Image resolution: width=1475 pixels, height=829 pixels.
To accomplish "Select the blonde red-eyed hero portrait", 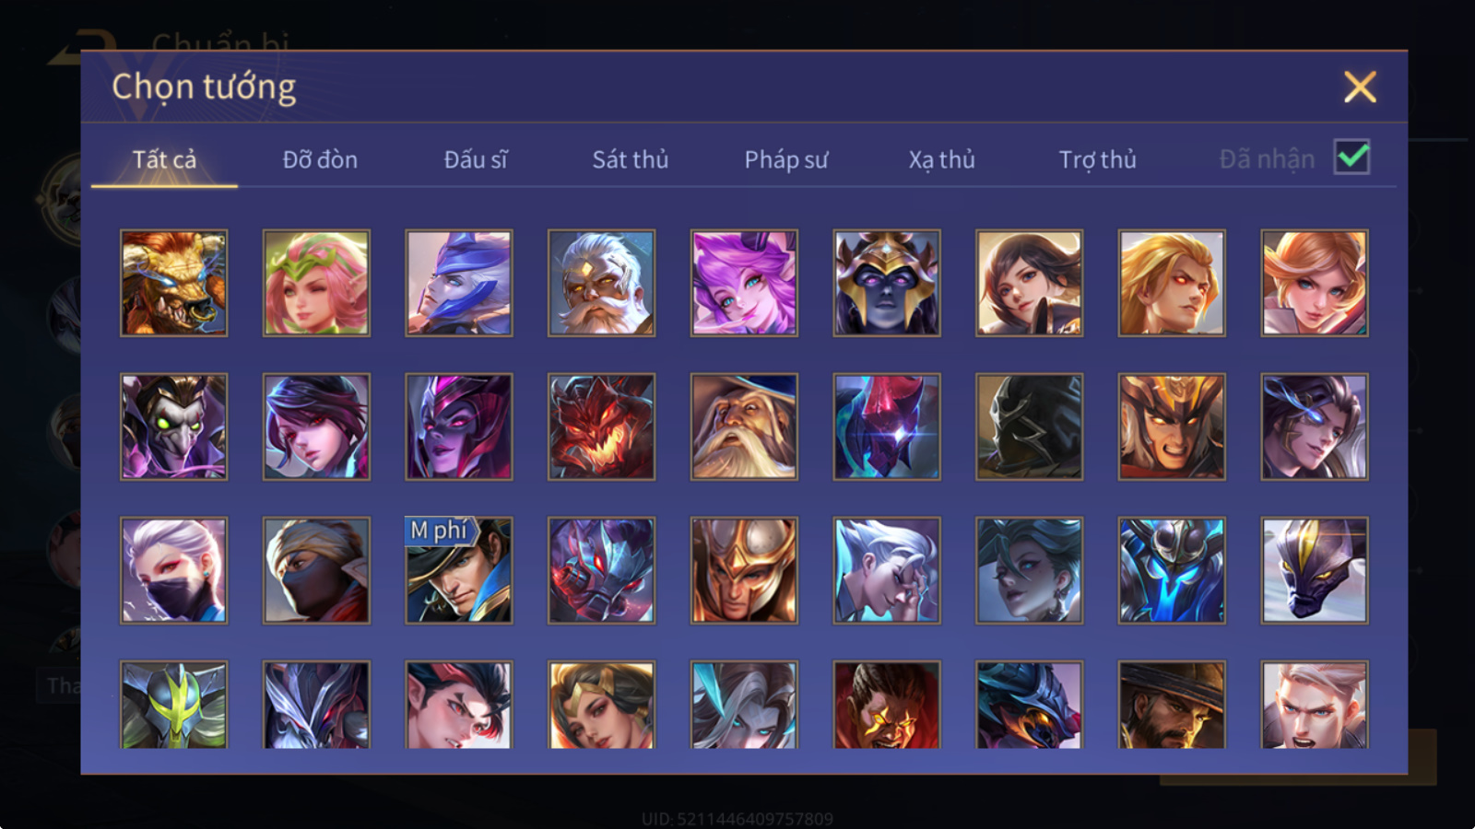I will tap(1172, 283).
